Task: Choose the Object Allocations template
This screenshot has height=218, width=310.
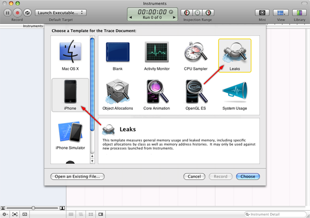Action: coord(117,94)
